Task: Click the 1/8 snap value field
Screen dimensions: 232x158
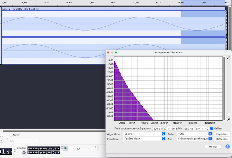Action: [21, 141]
